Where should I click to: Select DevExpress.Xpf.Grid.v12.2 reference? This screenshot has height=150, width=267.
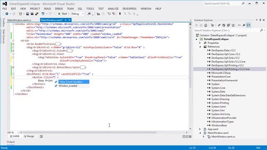click(225, 58)
